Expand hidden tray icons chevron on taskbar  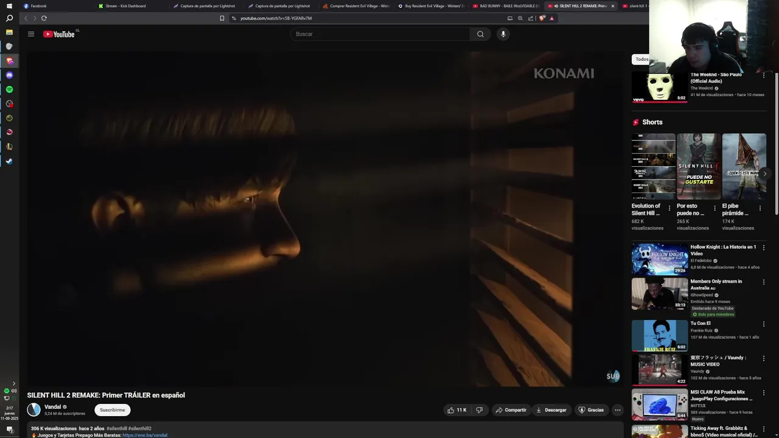(x=13, y=383)
